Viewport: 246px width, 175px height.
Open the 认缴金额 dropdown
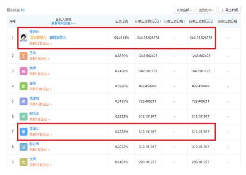point(184,10)
